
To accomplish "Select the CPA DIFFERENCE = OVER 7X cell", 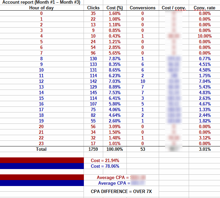I will tap(121, 192).
